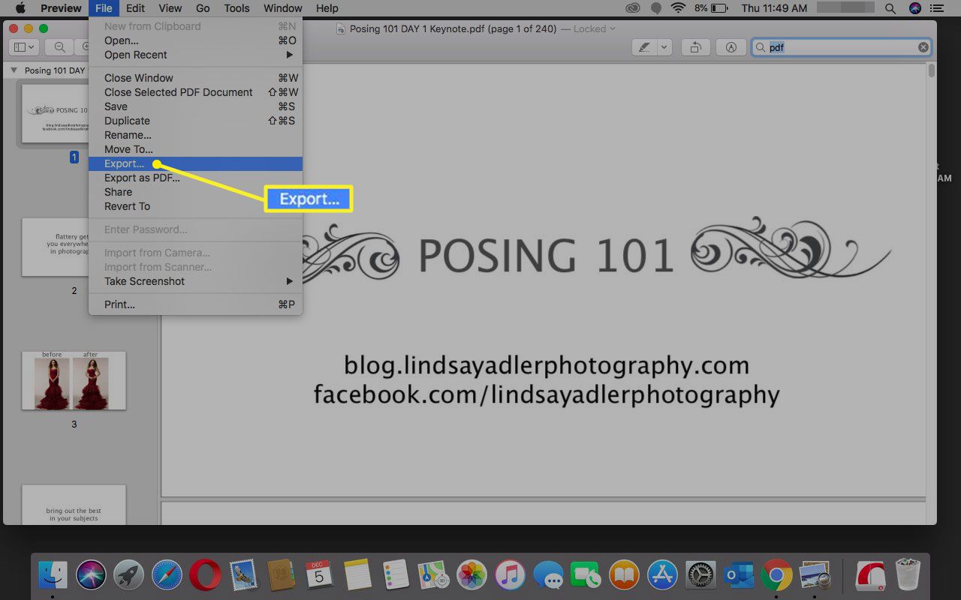Viewport: 961px width, 600px height.
Task: Open Maps in the Dock
Action: coord(434,576)
